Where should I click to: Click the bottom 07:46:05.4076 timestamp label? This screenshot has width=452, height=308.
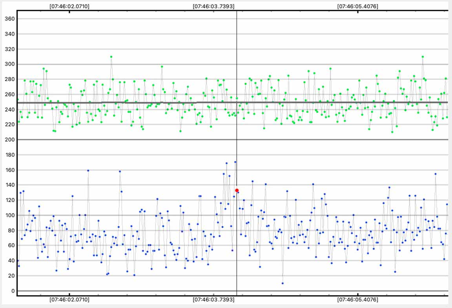[x=358, y=300]
